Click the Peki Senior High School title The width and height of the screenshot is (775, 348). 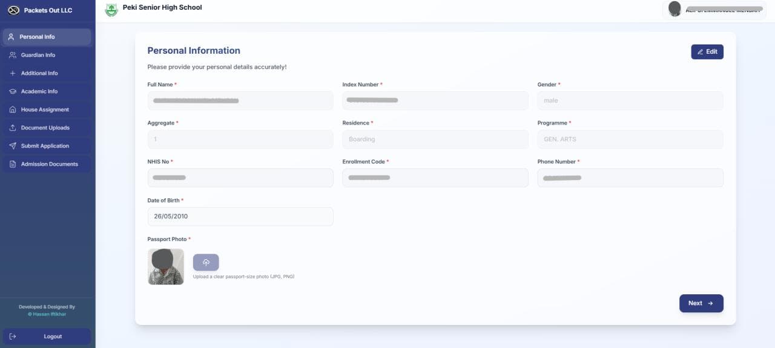coord(162,8)
